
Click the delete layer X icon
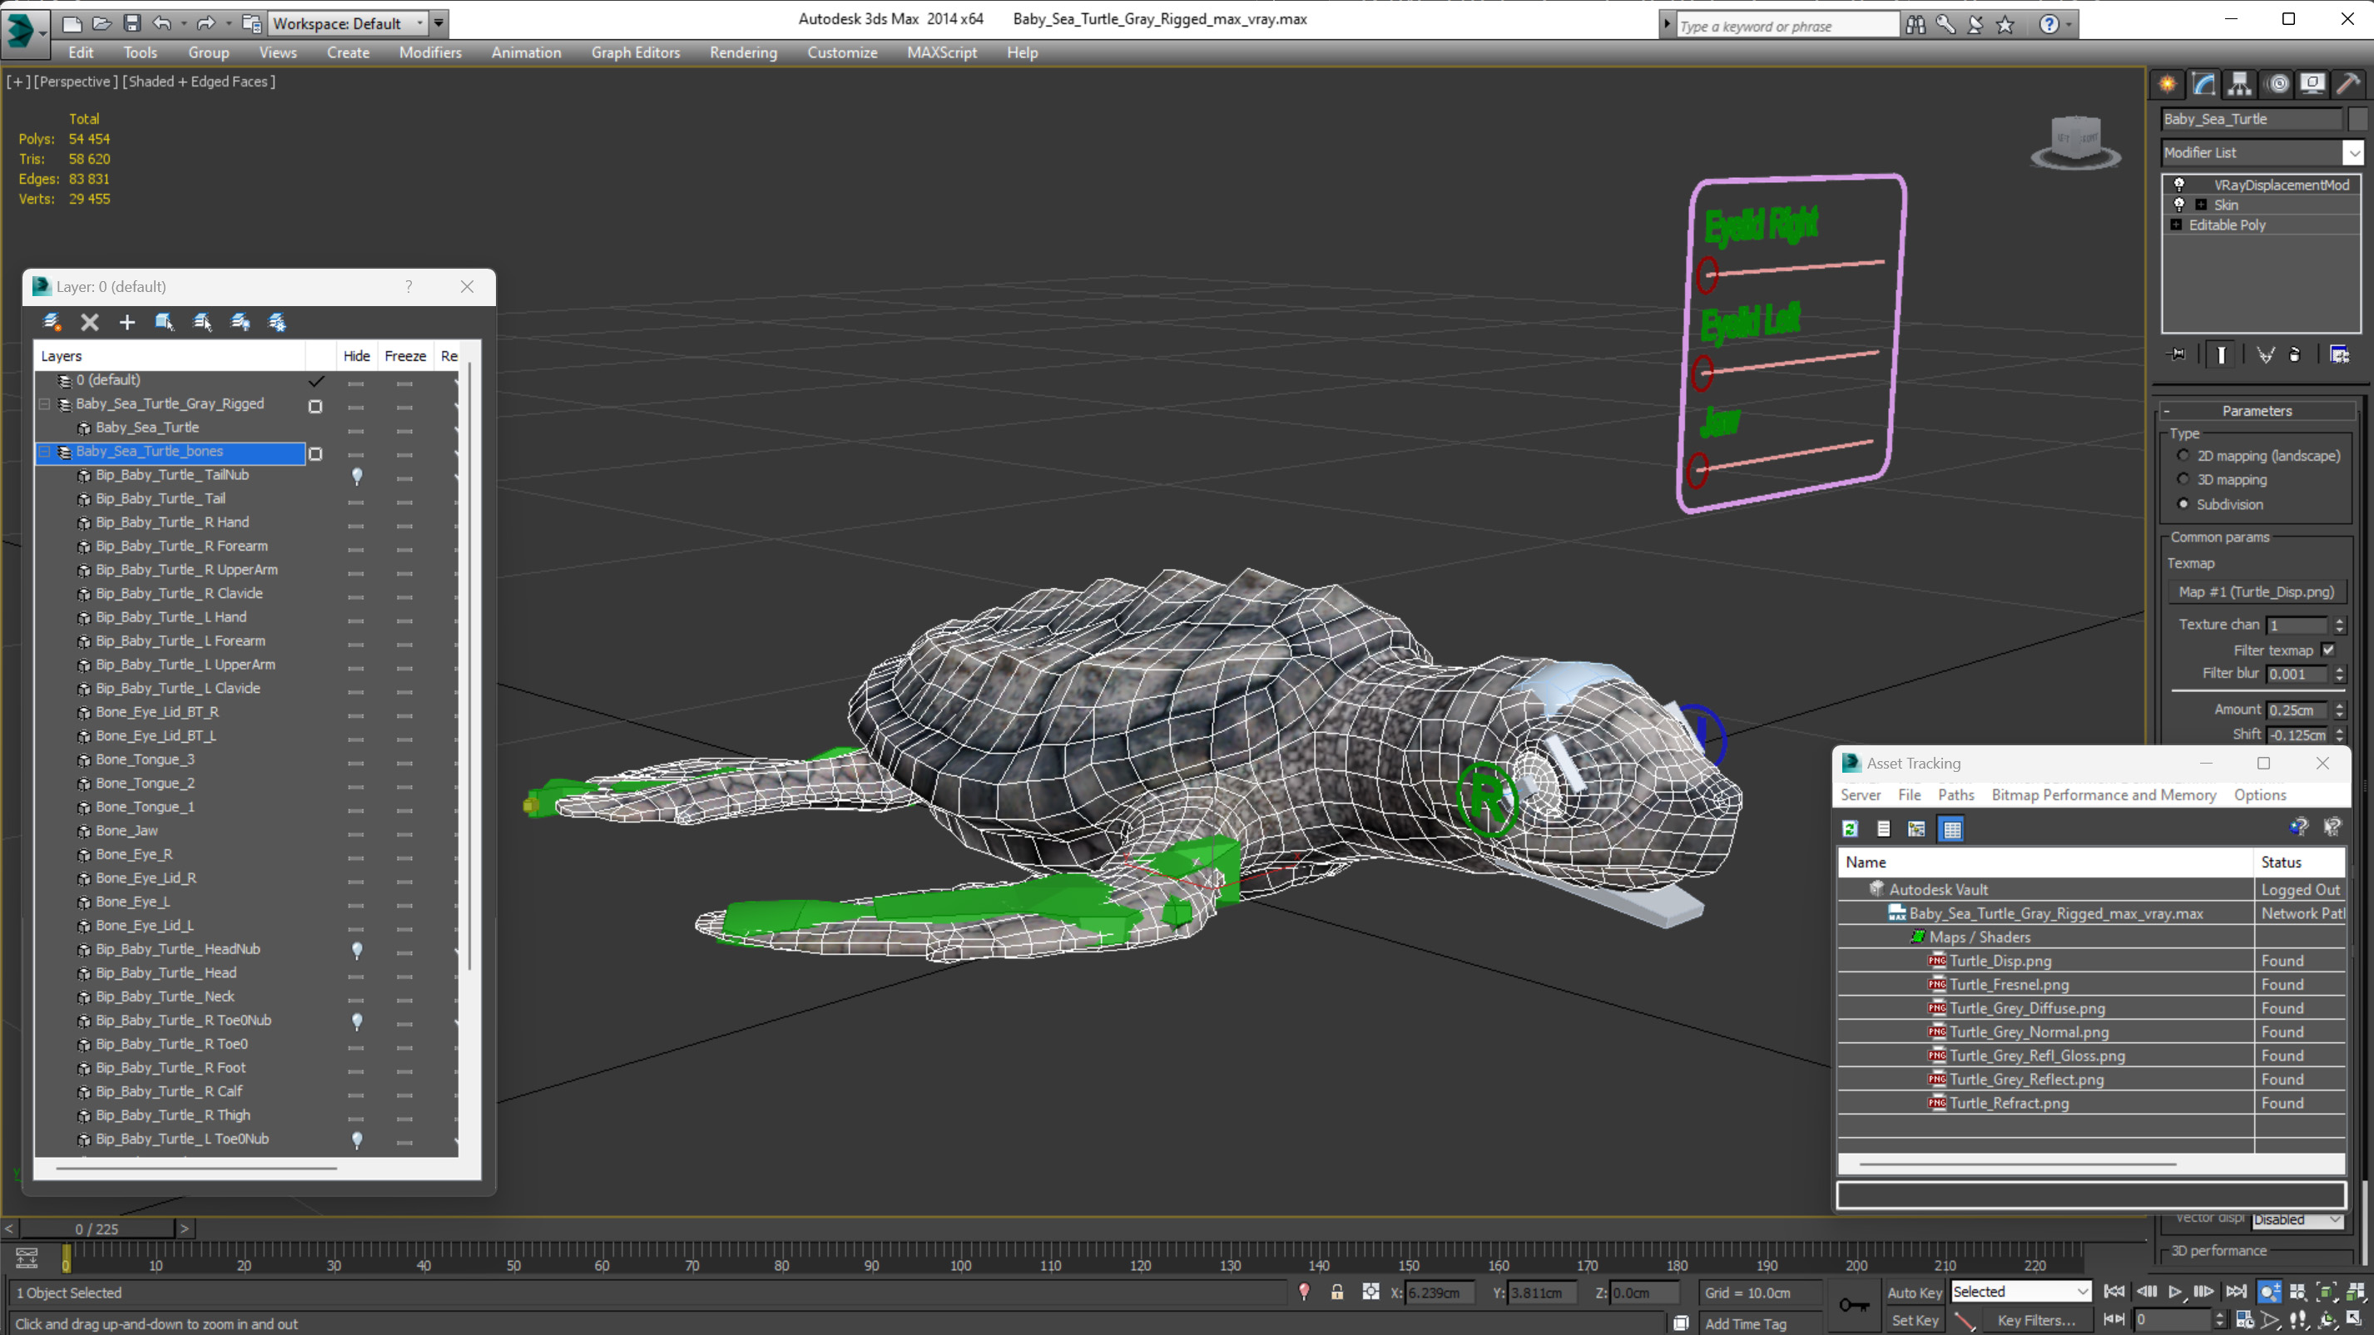pyautogui.click(x=89, y=322)
